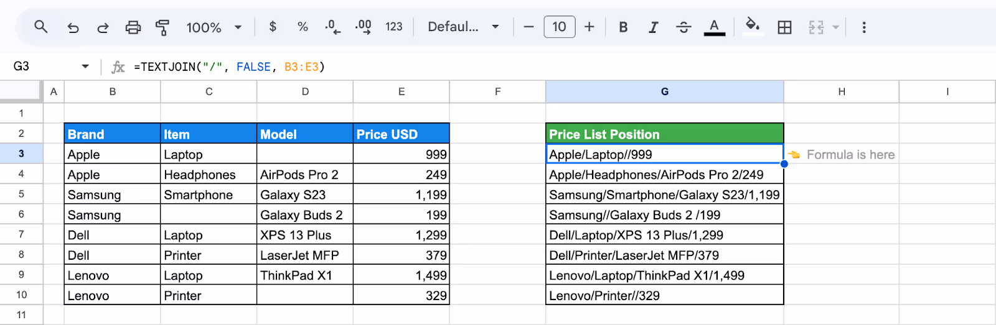Click the search menus magnifier icon
The width and height of the screenshot is (996, 325).
tap(41, 27)
